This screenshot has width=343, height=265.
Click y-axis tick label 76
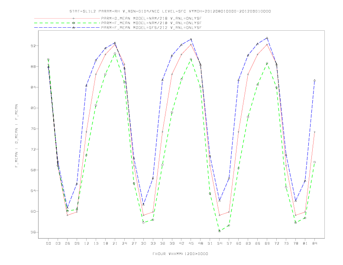coord(33,129)
